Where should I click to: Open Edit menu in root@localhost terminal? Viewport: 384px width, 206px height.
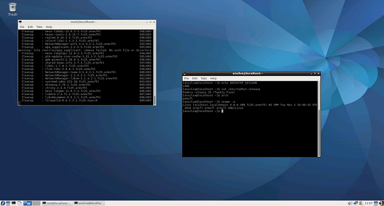point(30,27)
